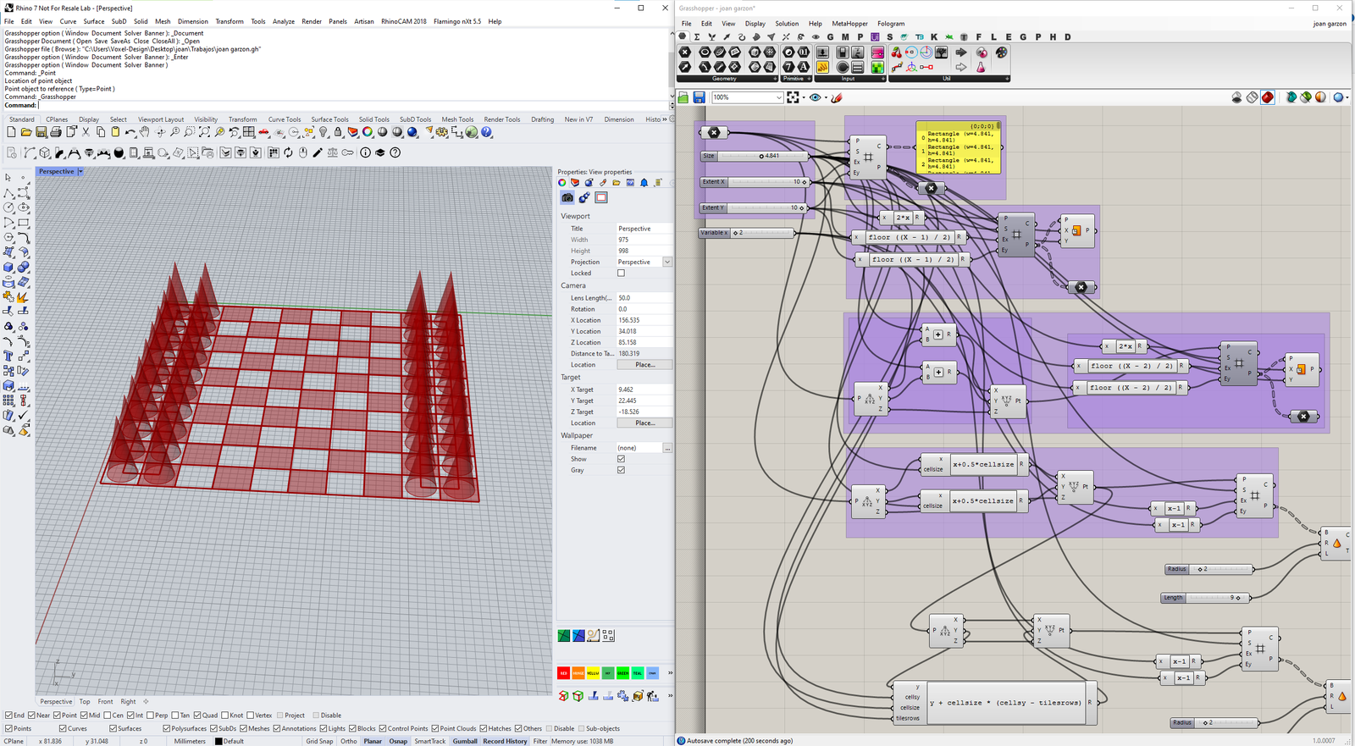Viewport: 1355px width, 746px height.
Task: Click the New file icon in Rhino toolbar
Action: tap(11, 132)
